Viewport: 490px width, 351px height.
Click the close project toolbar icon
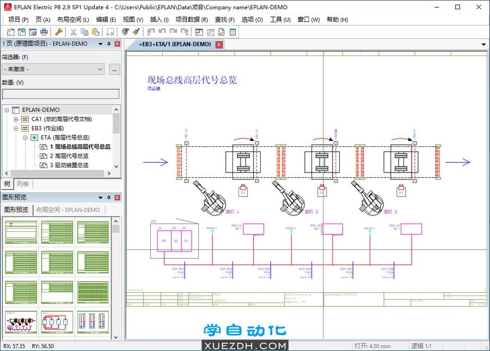click(33, 32)
